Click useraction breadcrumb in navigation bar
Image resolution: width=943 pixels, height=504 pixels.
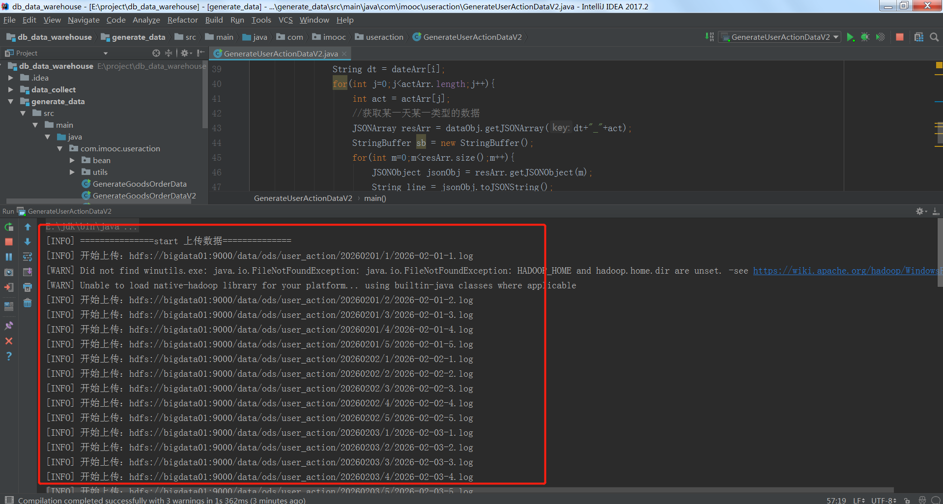pos(379,37)
